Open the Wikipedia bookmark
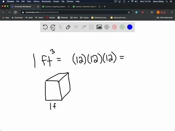This screenshot has height=131, width=175. coord(63,17)
